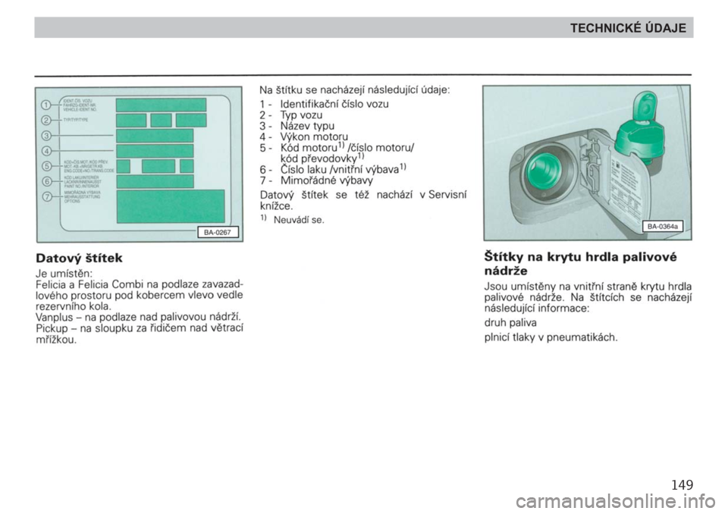Click circled number 2 in the diagram

pyautogui.click(x=46, y=121)
